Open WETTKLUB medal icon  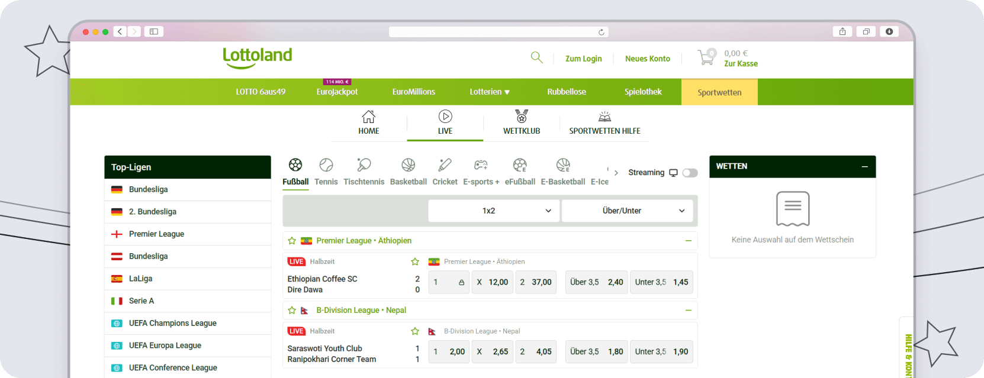pos(522,117)
